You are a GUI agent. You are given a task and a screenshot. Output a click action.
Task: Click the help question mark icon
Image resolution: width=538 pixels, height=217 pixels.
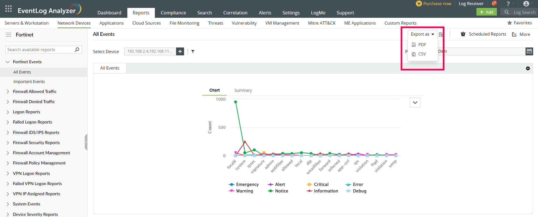pos(508,4)
